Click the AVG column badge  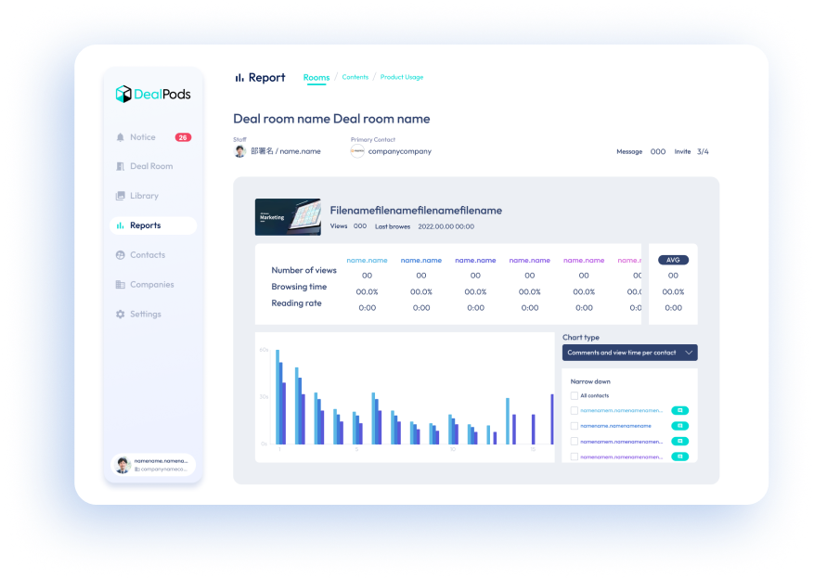(673, 260)
